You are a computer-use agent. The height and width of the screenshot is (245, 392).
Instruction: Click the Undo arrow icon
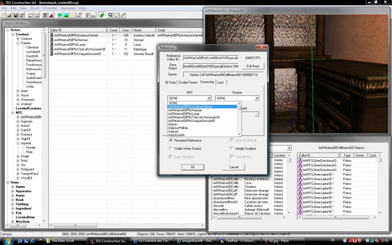coord(30,15)
